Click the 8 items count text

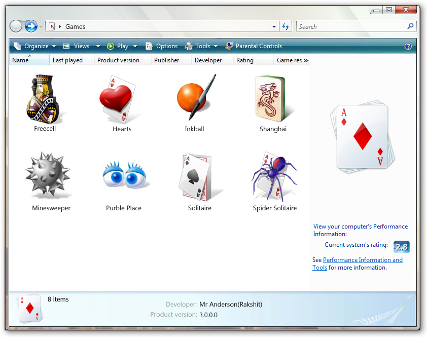58,299
